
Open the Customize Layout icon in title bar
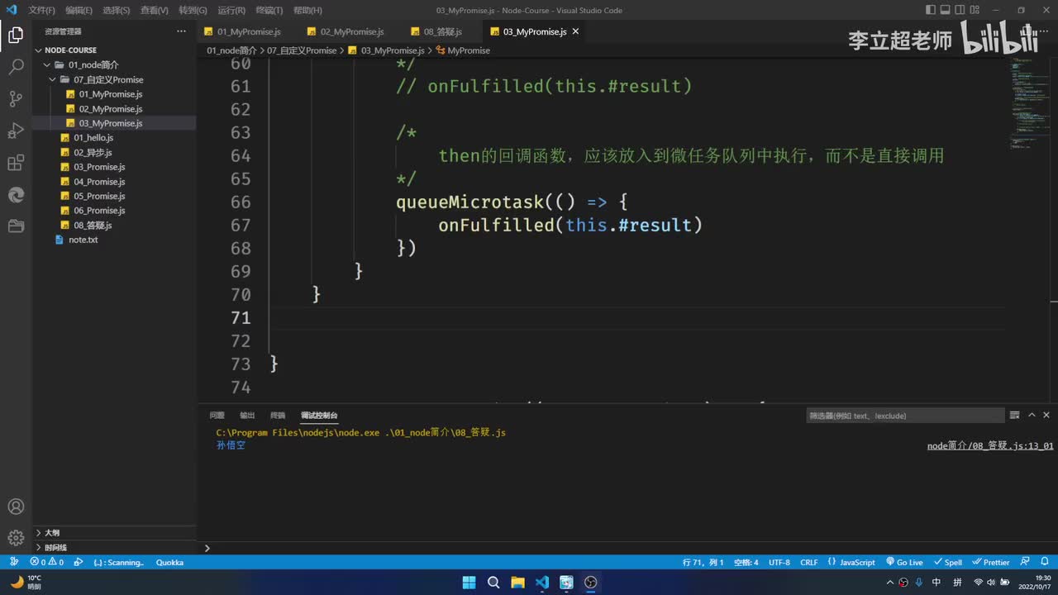976,10
